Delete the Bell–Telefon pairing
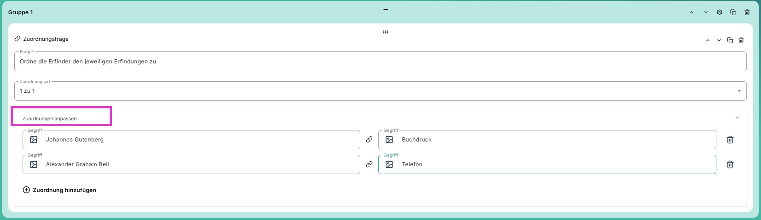This screenshot has width=761, height=220. coord(730,164)
